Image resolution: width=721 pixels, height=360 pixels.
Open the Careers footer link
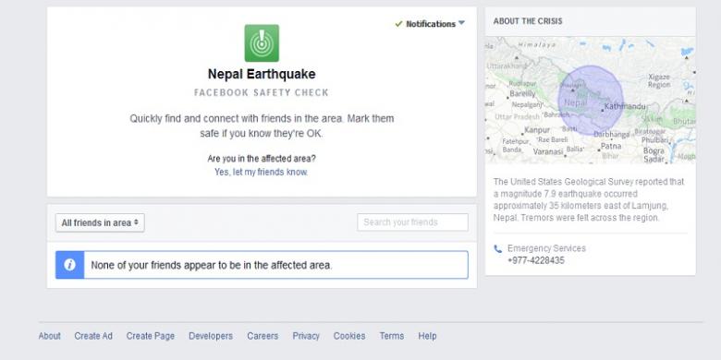tap(263, 336)
